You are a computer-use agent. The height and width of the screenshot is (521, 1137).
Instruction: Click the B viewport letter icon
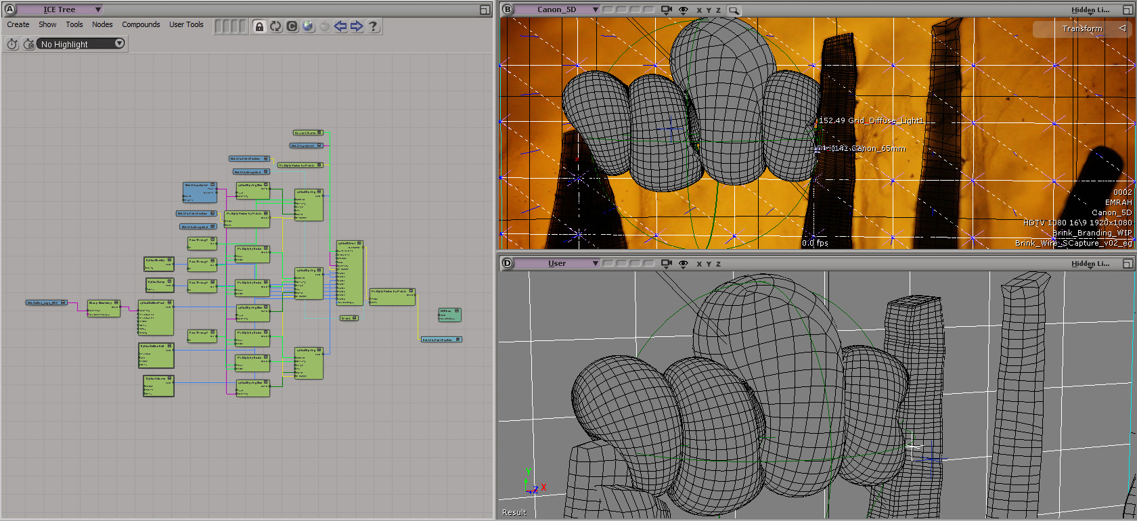tap(508, 9)
